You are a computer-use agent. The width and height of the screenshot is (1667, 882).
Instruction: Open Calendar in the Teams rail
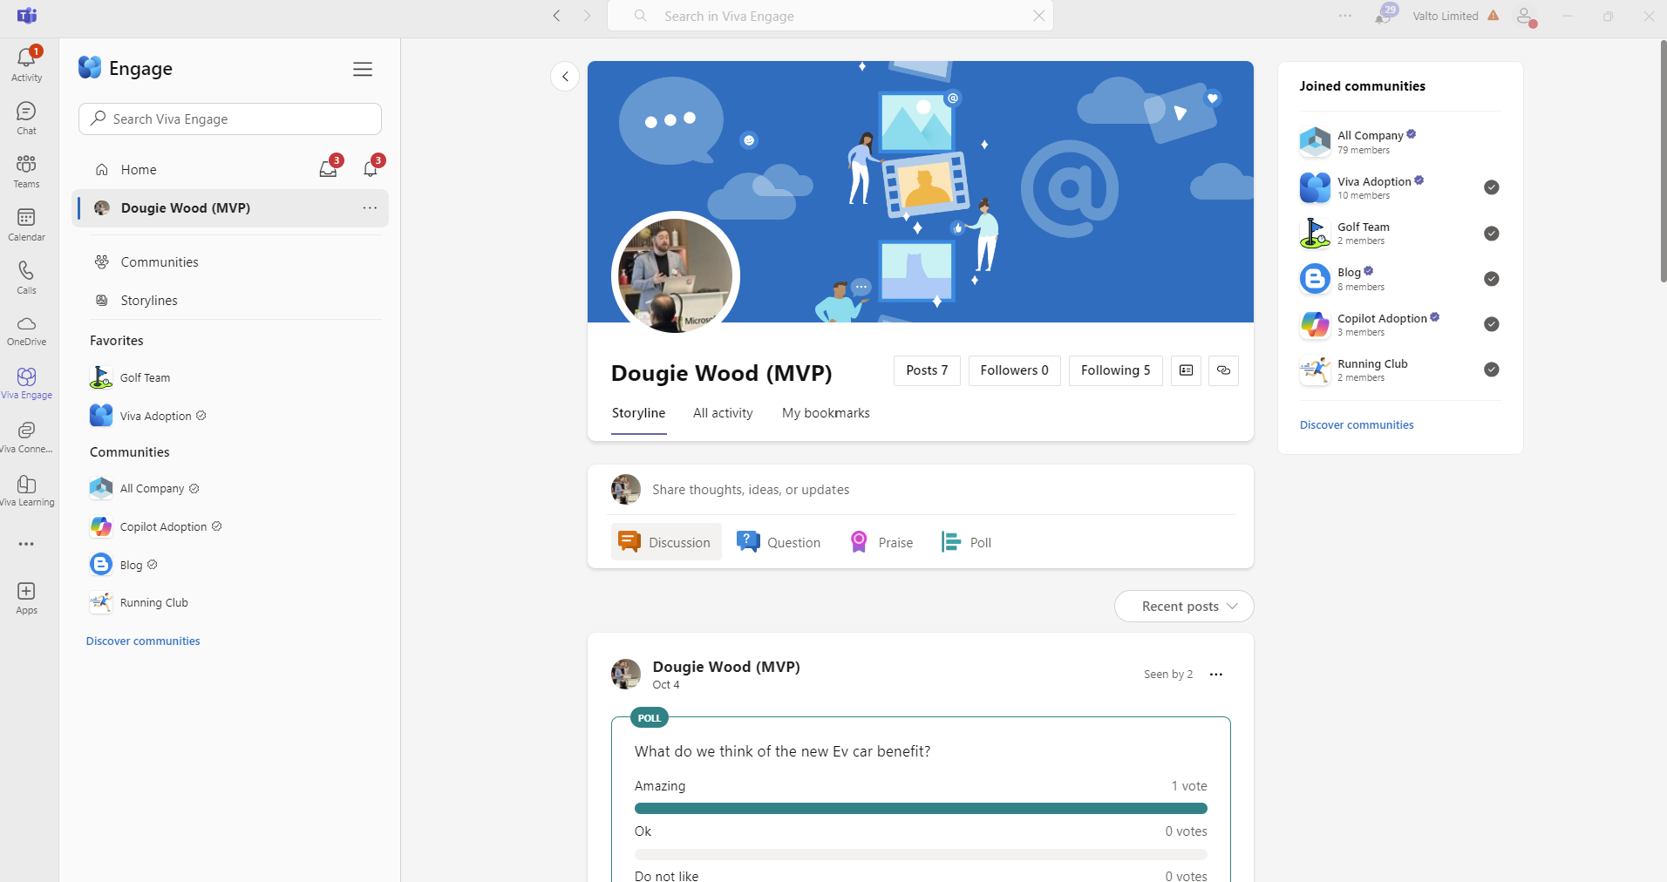point(27,224)
